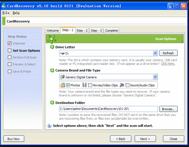
Task: Click the "Camera Brand and File Type" heading
Action: 78,70
